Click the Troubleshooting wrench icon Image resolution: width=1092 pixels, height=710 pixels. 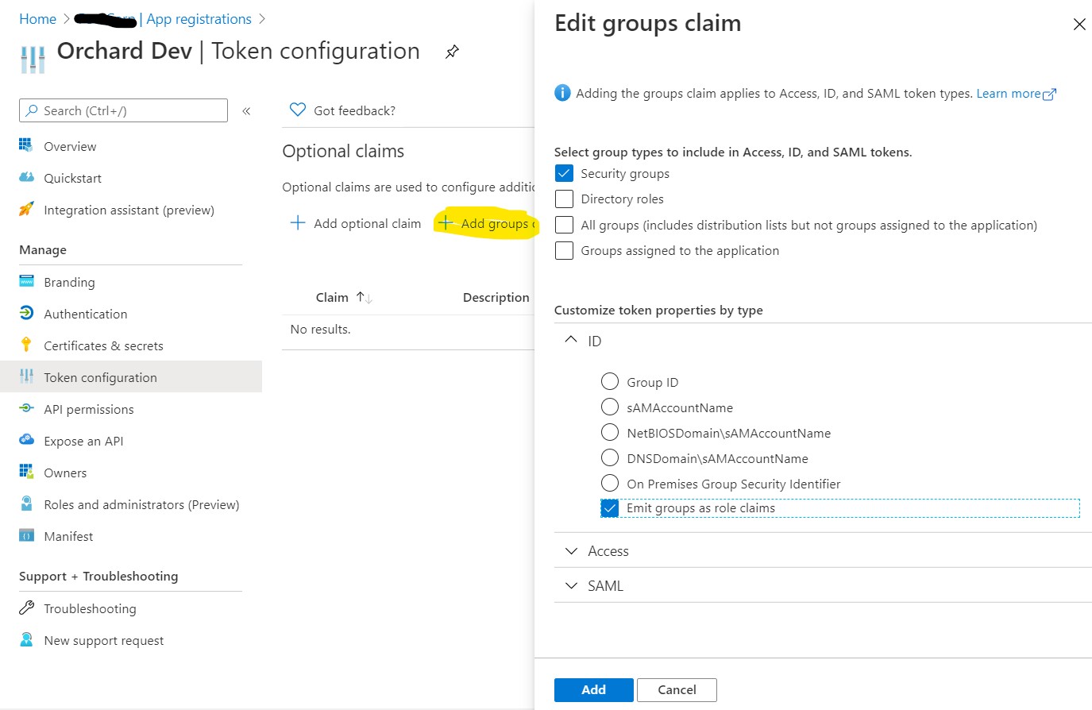pyautogui.click(x=26, y=608)
